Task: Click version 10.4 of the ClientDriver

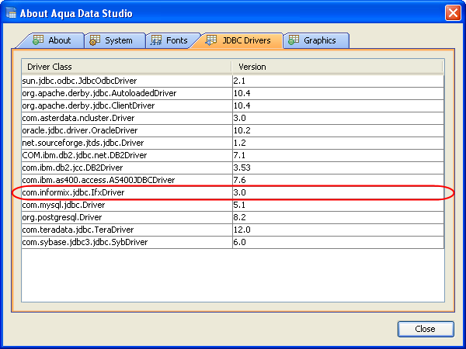Action: [242, 105]
